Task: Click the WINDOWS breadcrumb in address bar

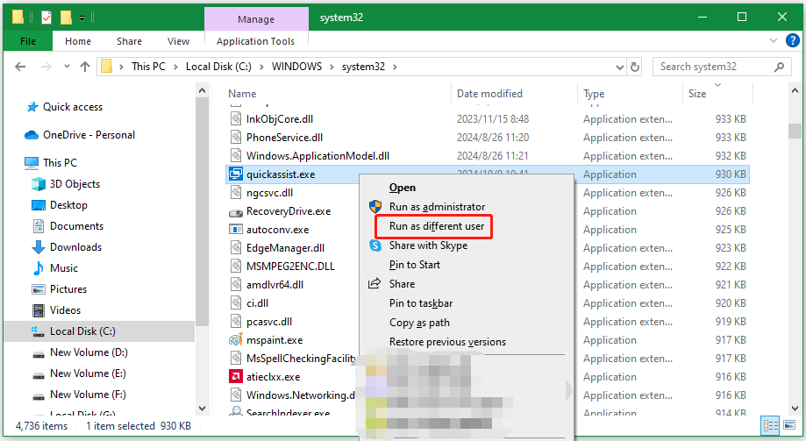Action: [296, 67]
